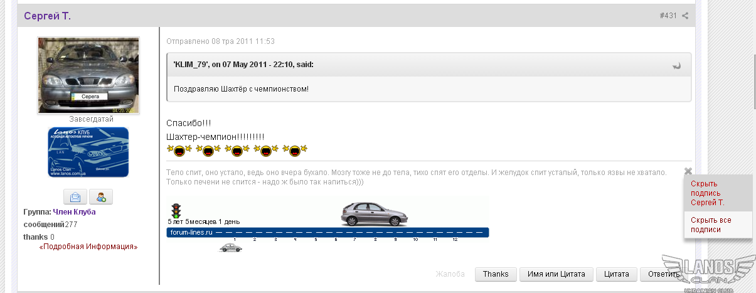Find member content via the user icon
This screenshot has width=756, height=293.
100,196
